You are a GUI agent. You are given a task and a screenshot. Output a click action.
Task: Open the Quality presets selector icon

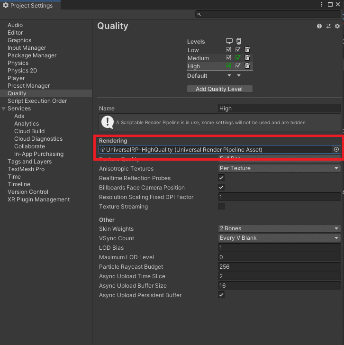coord(328,27)
